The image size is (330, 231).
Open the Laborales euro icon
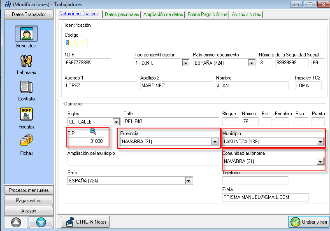pos(26,61)
